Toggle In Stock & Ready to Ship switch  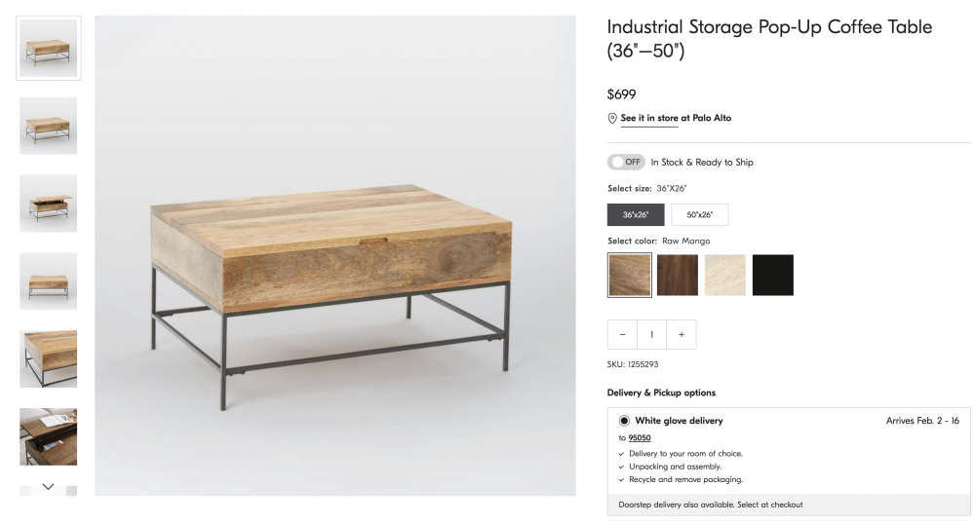tap(626, 162)
